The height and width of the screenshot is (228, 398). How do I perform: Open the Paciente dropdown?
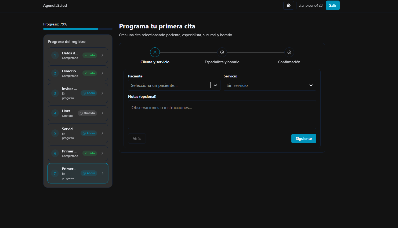tap(174, 85)
